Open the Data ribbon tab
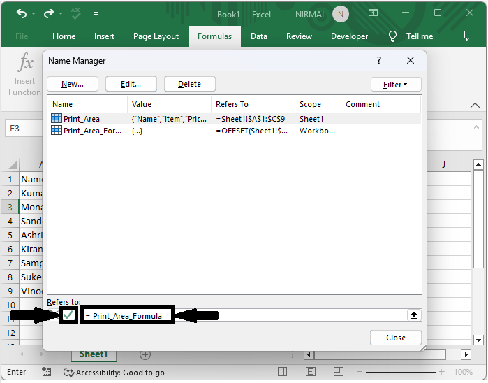Image resolution: width=488 pixels, height=383 pixels. 259,36
